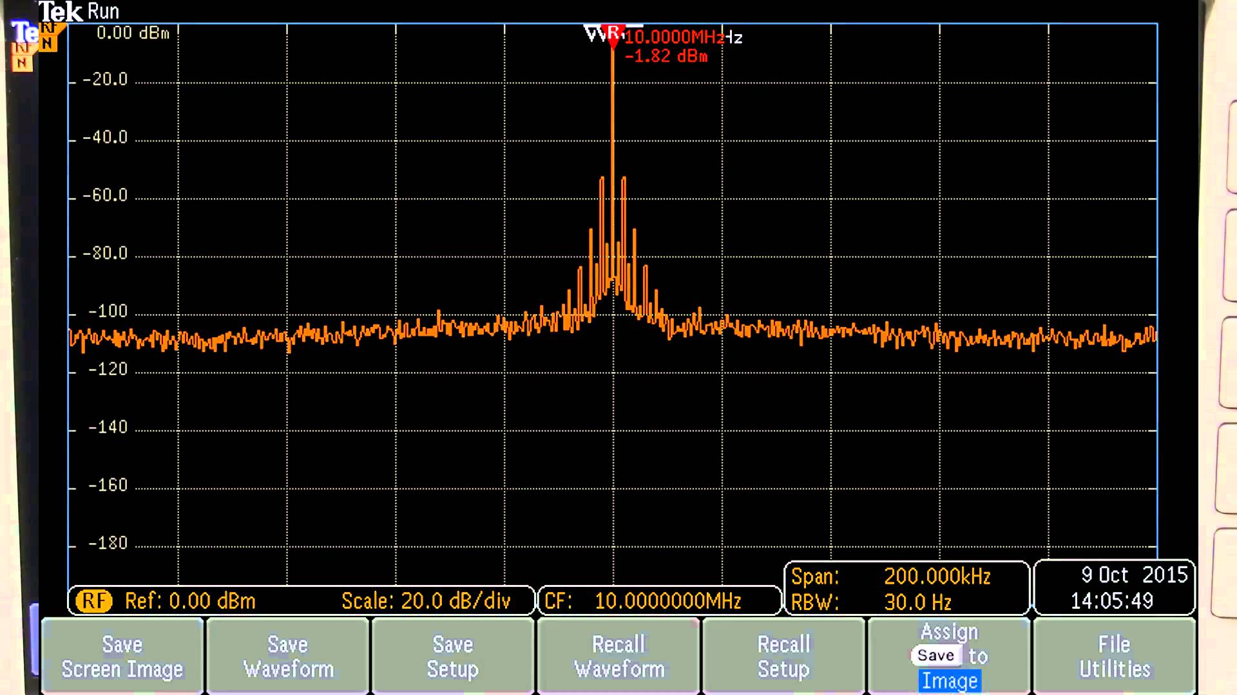Image resolution: width=1237 pixels, height=695 pixels.
Task: Open the Recall Setup soft-key menu
Action: pyautogui.click(x=783, y=655)
